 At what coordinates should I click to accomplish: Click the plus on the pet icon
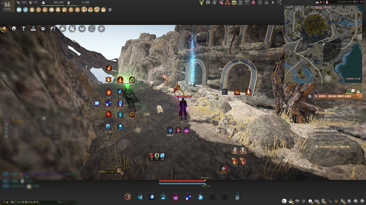click(x=122, y=173)
